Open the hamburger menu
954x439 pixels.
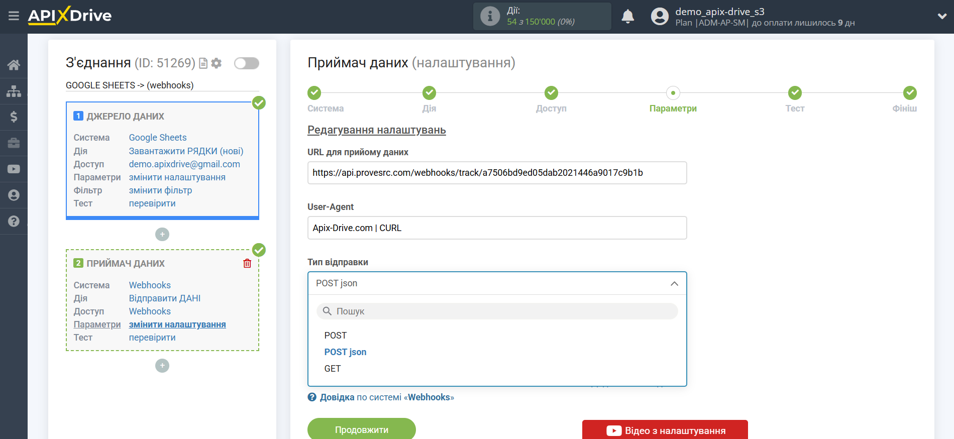[x=14, y=16]
